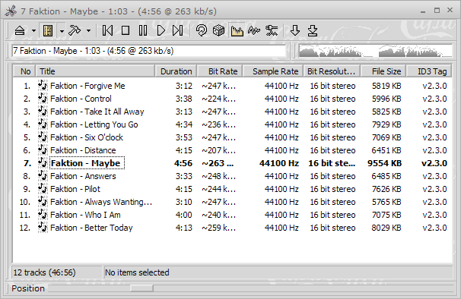
Task: Click the music note icon of Answers
Action: (x=43, y=176)
